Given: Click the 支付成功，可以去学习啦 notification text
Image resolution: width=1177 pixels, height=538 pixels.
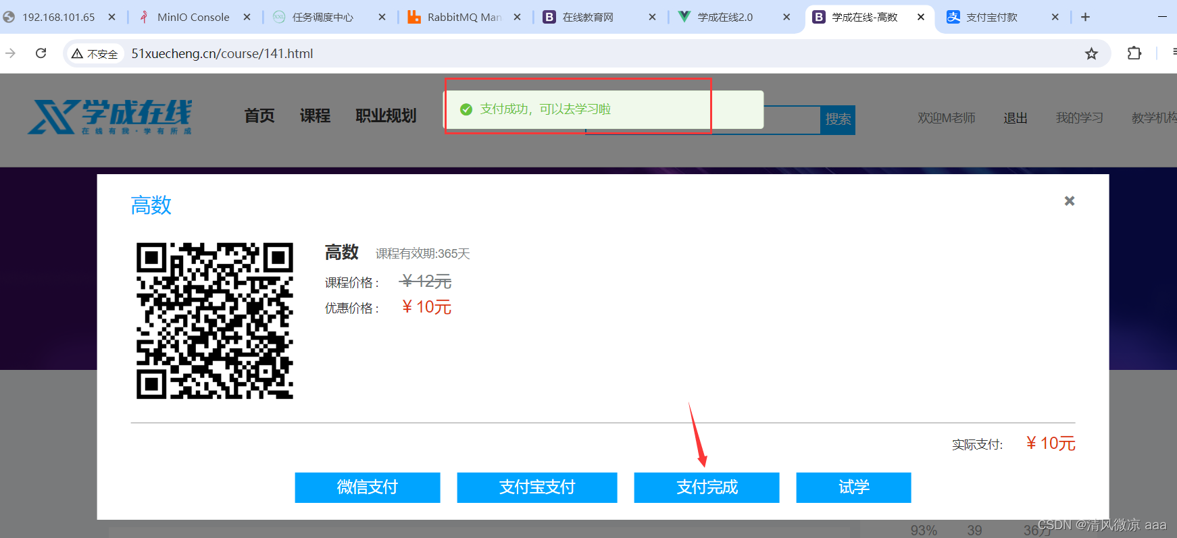Looking at the screenshot, I should 545,109.
